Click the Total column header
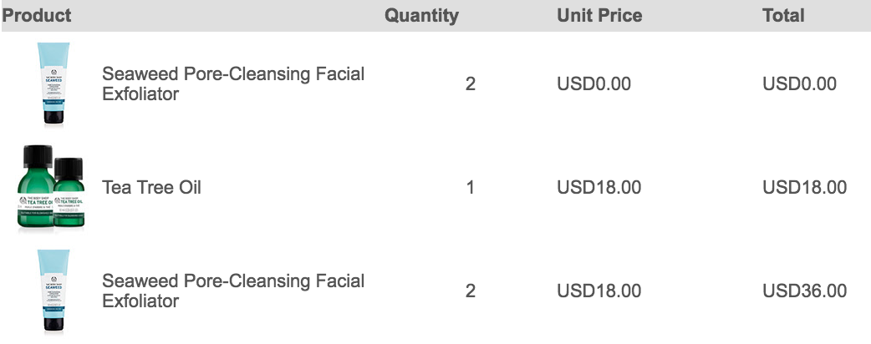871x344 pixels. click(x=783, y=15)
